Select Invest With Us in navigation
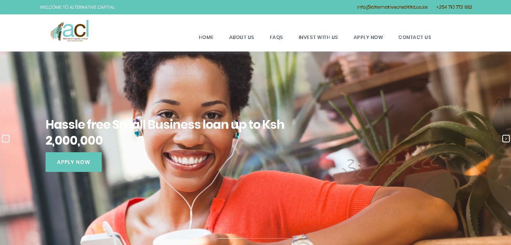 318,37
